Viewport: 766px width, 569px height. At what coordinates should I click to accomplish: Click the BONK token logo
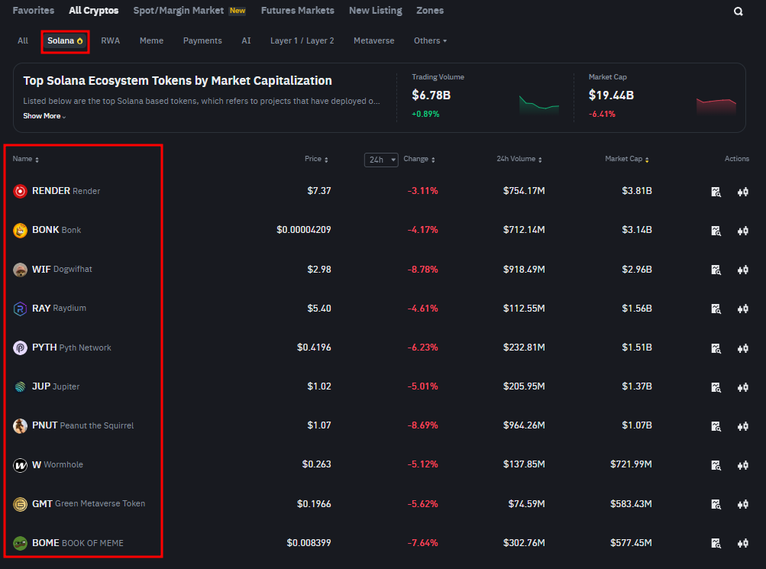click(20, 231)
